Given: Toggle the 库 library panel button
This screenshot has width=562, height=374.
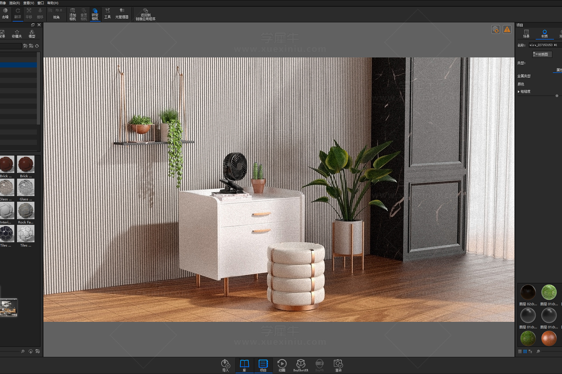Looking at the screenshot, I should (244, 366).
